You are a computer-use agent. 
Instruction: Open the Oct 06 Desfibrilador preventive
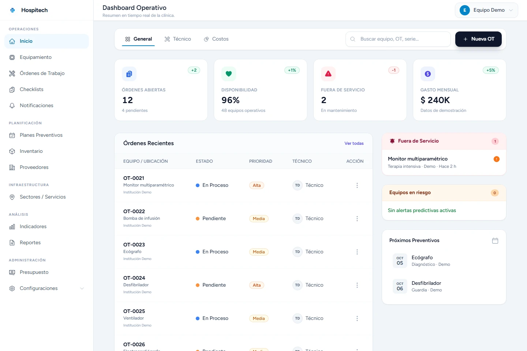coord(444,286)
